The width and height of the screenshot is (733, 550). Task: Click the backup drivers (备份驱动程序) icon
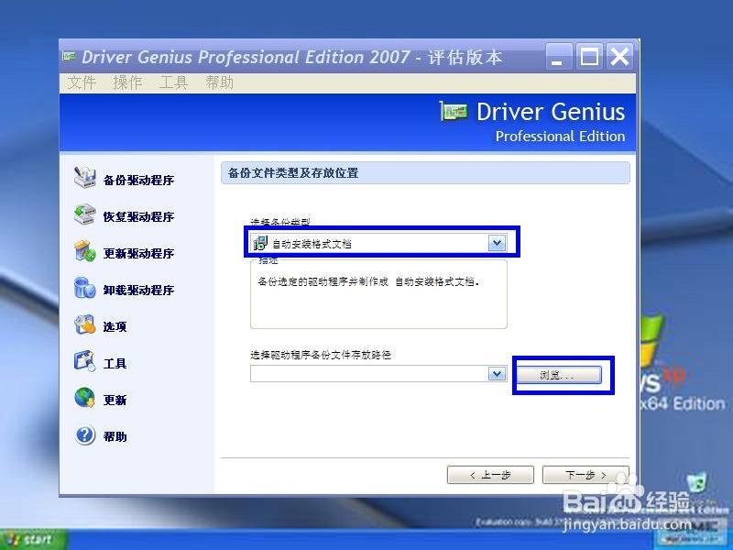84,178
